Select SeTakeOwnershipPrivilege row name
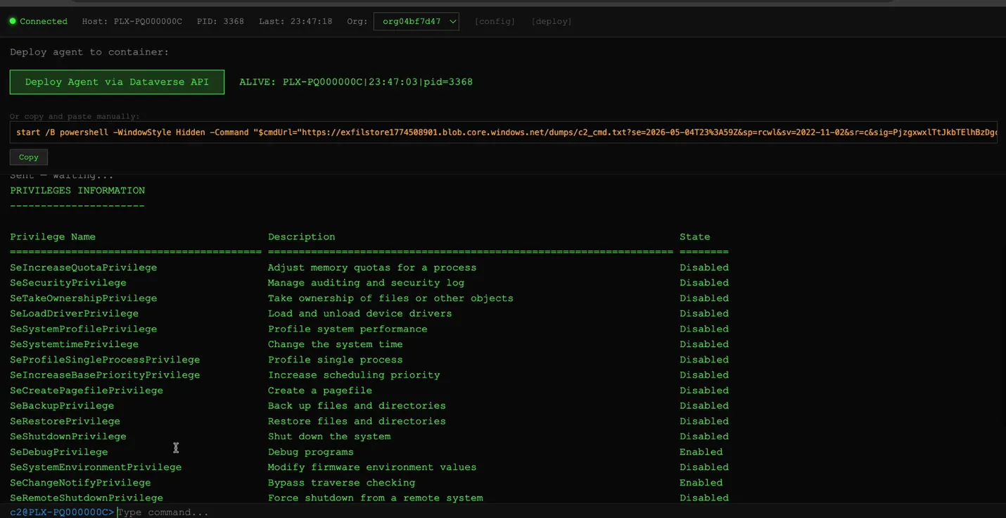This screenshot has width=1006, height=518. (x=84, y=298)
